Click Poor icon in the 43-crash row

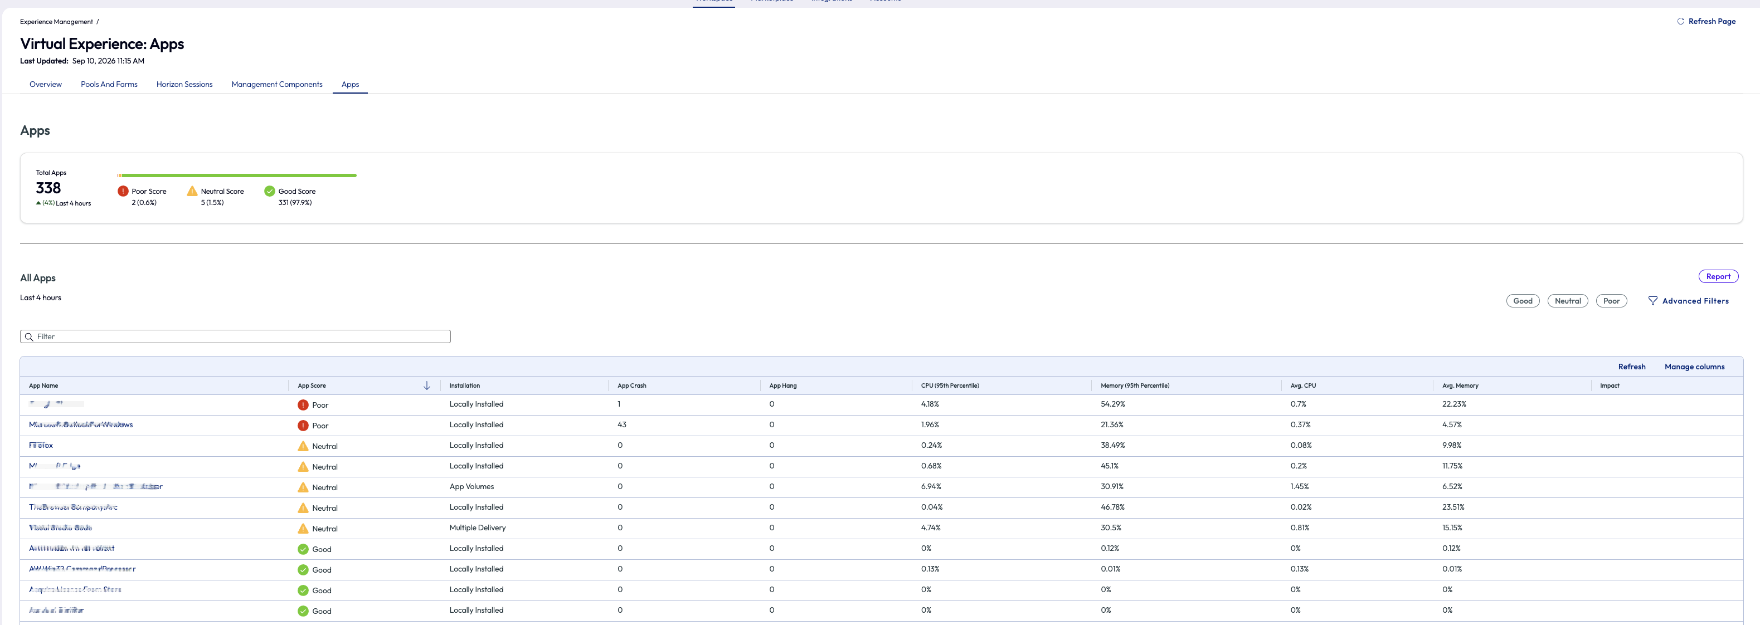[303, 426]
